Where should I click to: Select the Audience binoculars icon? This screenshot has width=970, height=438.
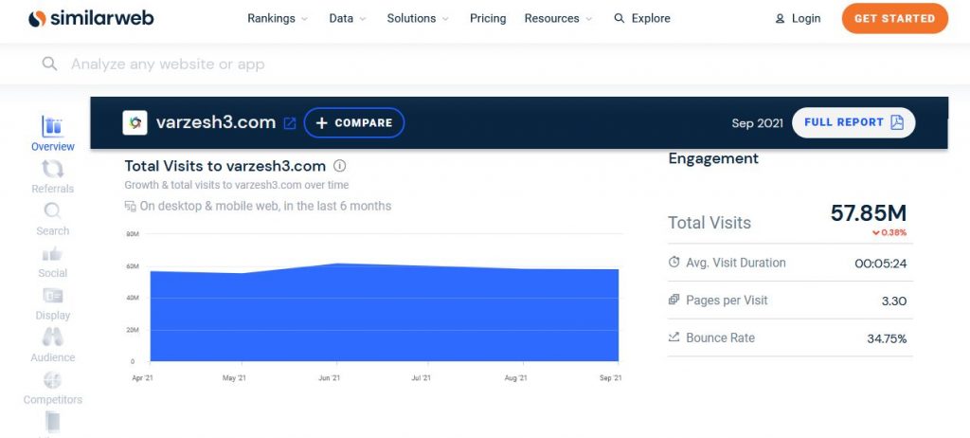[53, 338]
